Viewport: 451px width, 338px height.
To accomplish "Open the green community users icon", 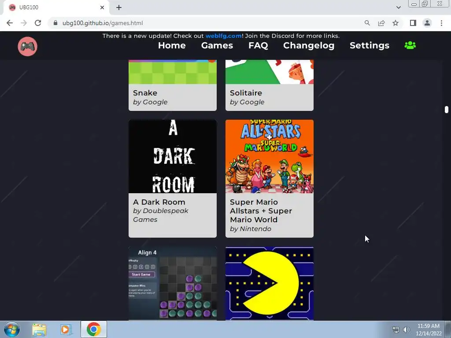I will [410, 45].
